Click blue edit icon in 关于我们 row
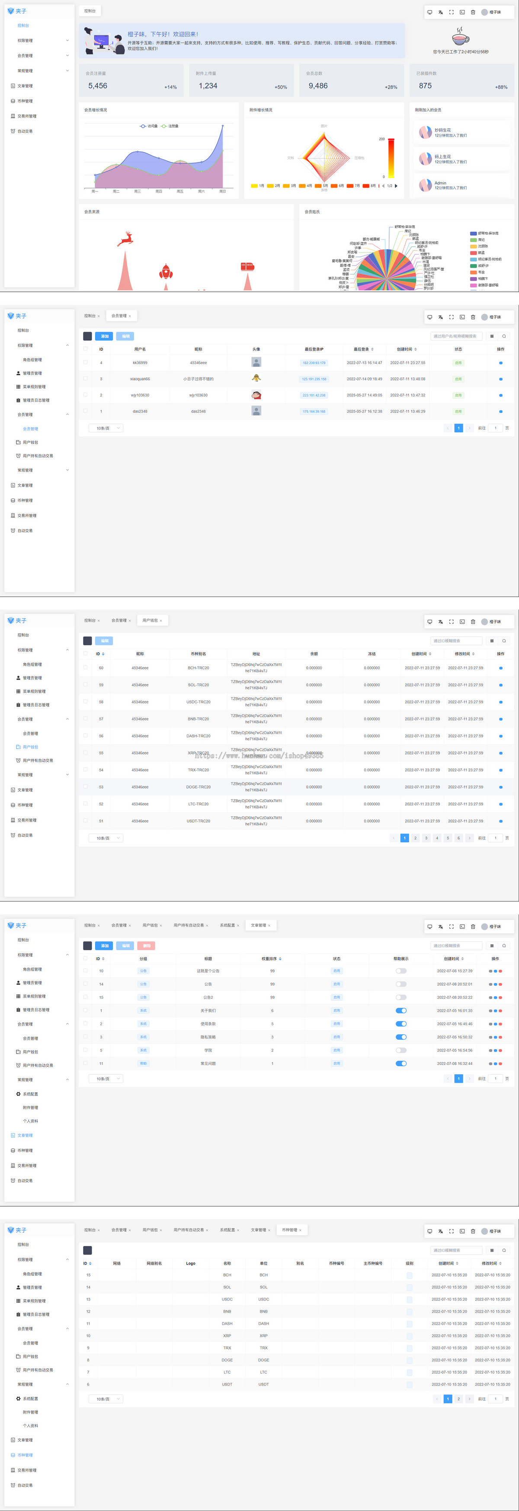The height and width of the screenshot is (1511, 519). tap(496, 1010)
